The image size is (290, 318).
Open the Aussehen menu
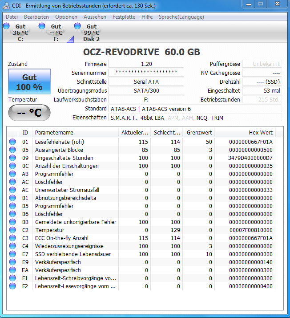95,17
